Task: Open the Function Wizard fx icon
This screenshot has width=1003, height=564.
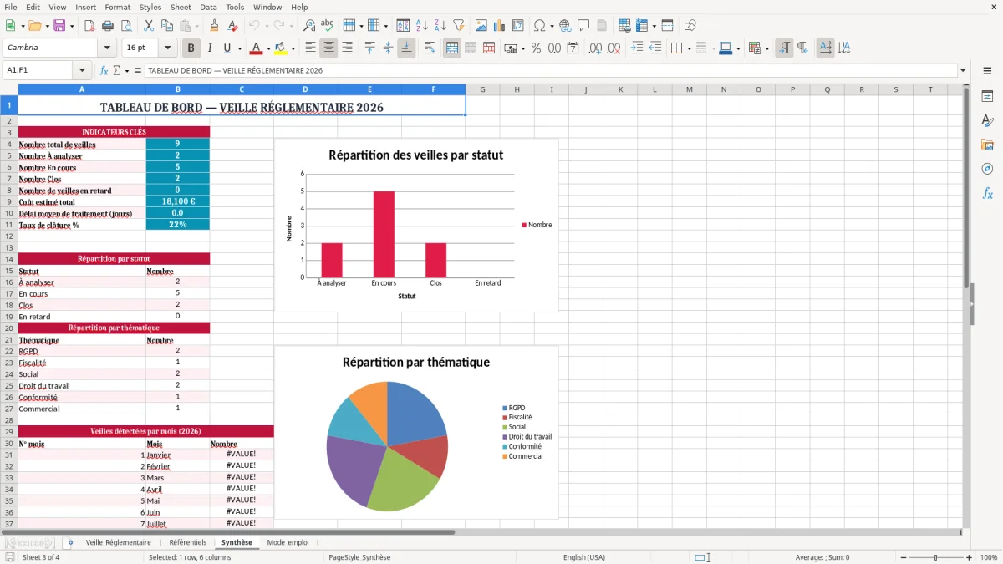Action: pos(104,70)
